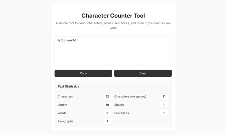Click the Sentences label

121,113
